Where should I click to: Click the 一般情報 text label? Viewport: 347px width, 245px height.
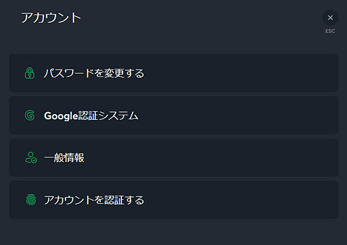(x=64, y=158)
